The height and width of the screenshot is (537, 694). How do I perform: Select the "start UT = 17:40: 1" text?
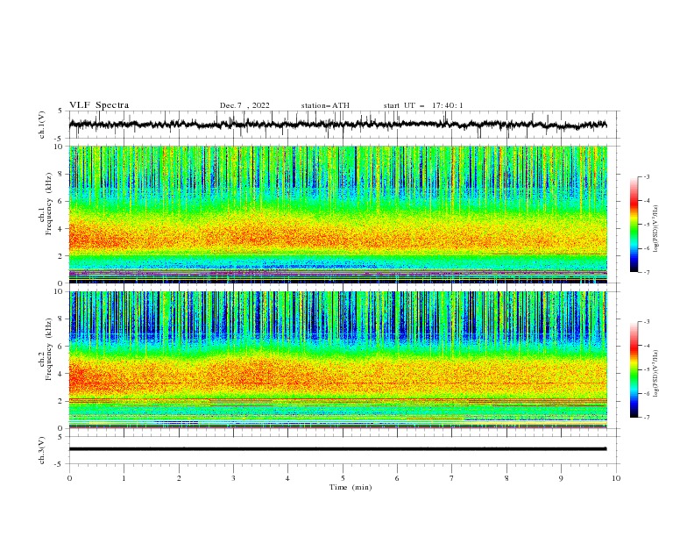[423, 105]
